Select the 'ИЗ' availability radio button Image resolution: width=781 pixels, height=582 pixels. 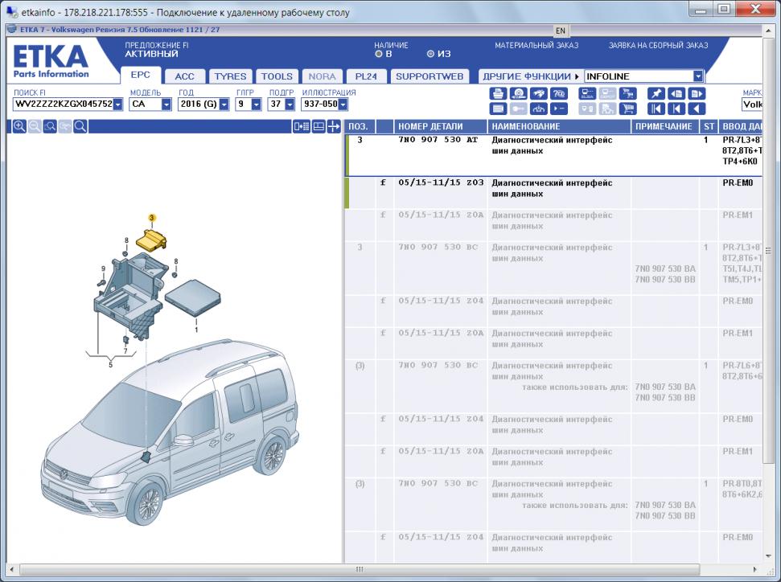431,54
